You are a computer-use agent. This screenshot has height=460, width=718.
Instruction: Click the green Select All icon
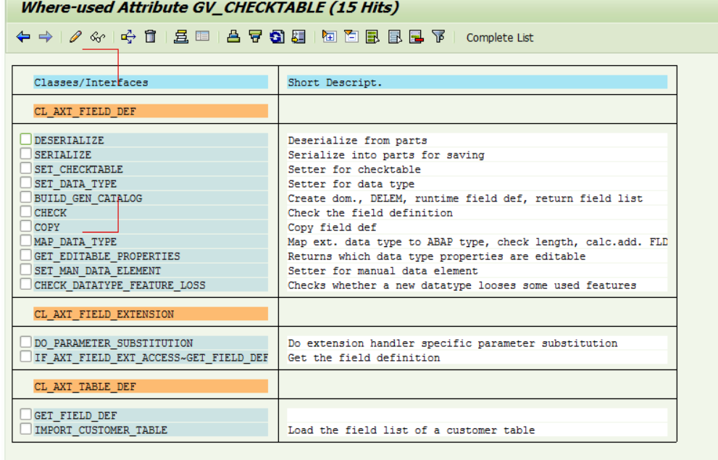click(x=372, y=37)
